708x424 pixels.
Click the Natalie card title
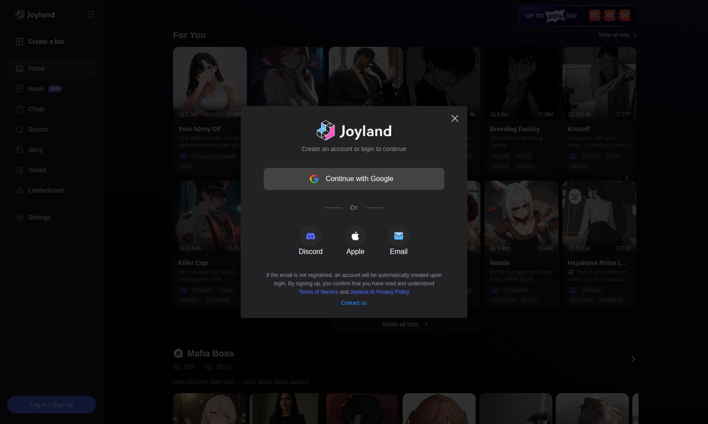[500, 263]
